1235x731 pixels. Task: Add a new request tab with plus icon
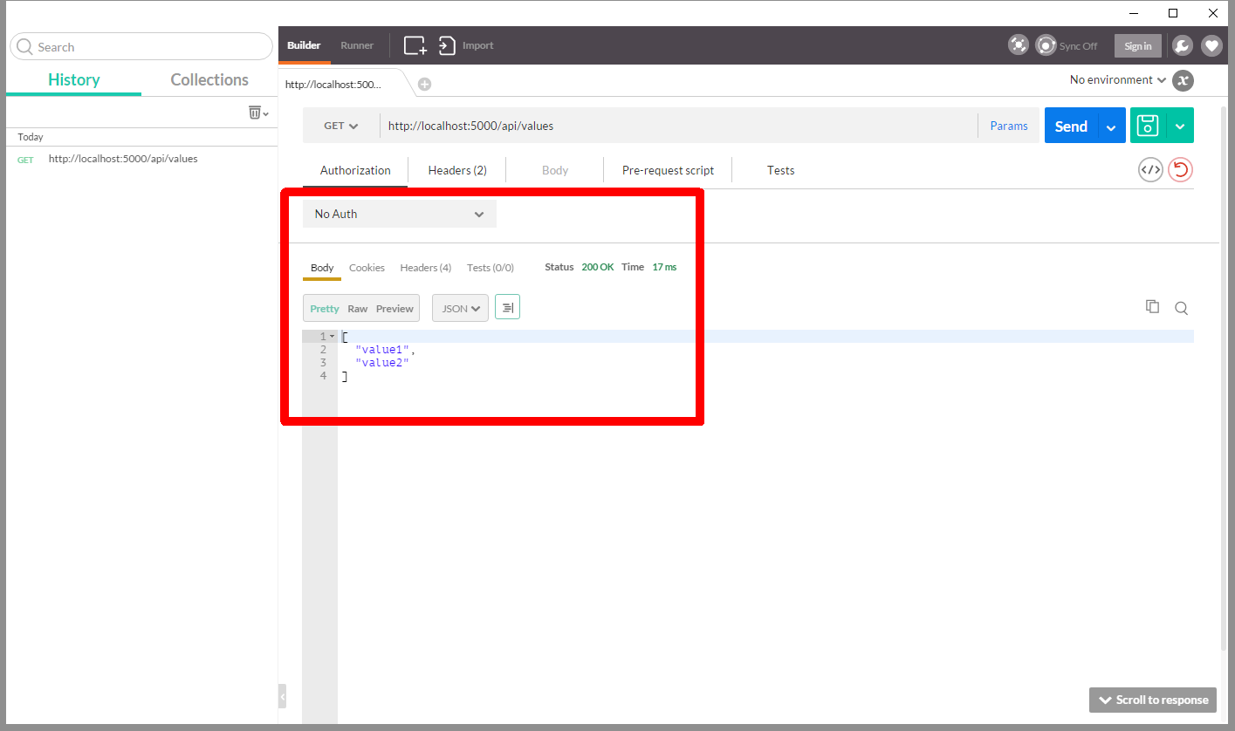424,85
